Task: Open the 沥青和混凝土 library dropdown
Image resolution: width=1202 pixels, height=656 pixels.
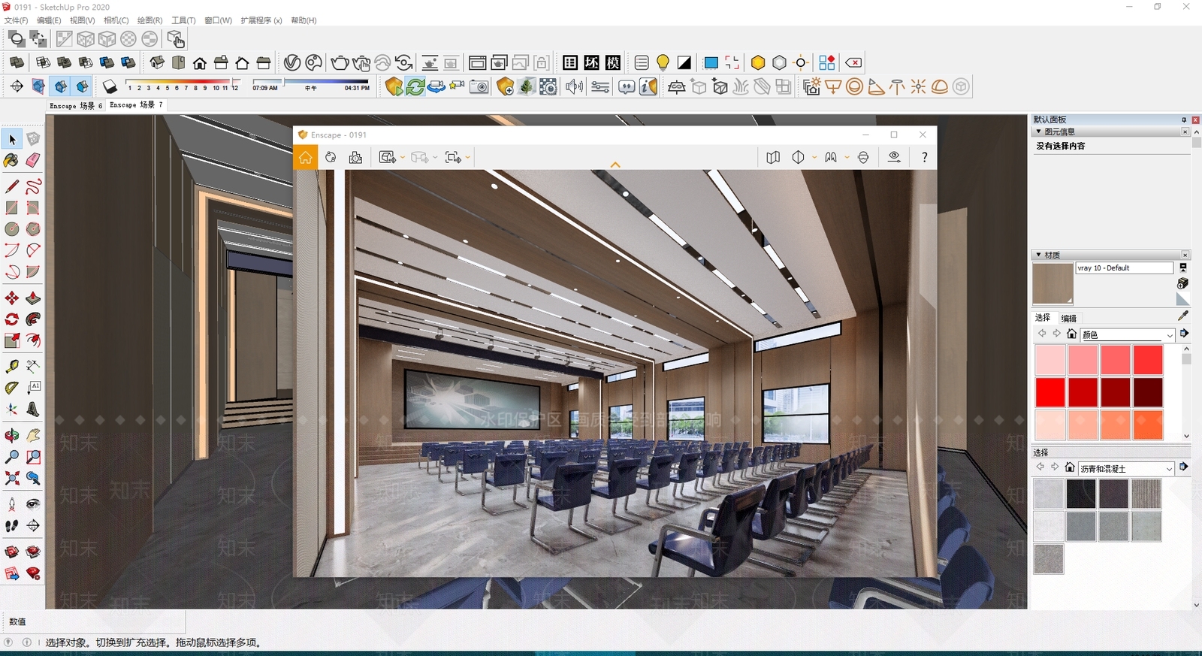Action: 1169,469
